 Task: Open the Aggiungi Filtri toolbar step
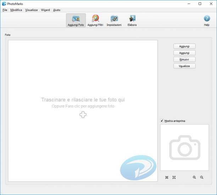point(95,20)
